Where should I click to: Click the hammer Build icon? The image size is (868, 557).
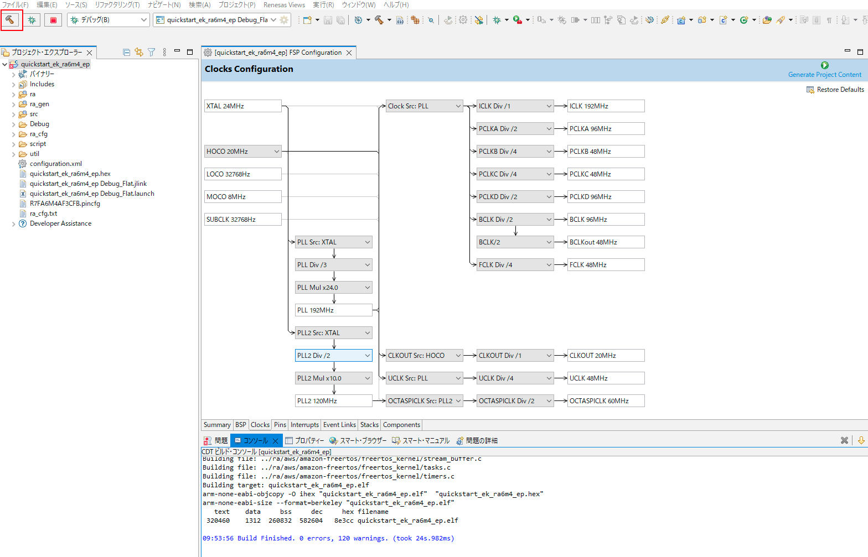pos(11,20)
